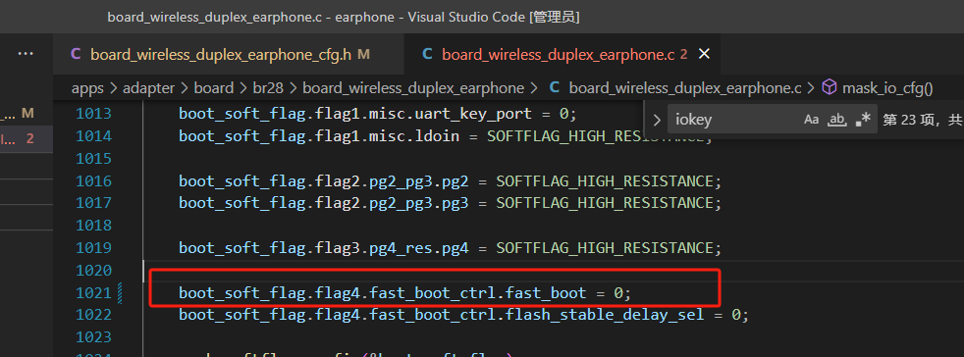This screenshot has width=964, height=357.
Task: Toggle Match Case (Aa) in find
Action: pos(812,120)
